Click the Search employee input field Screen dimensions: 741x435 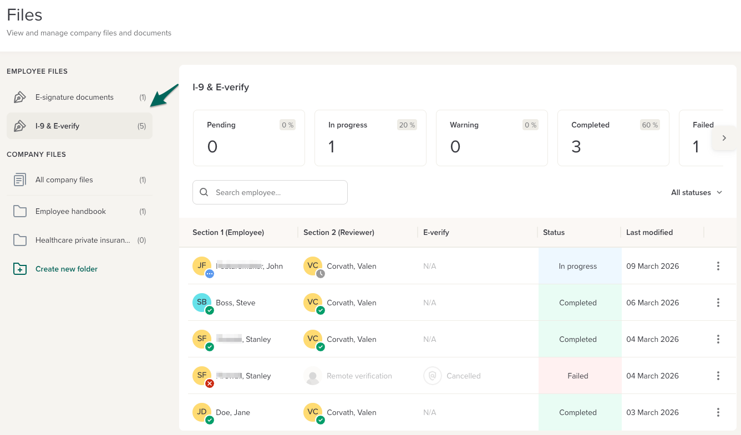click(270, 192)
